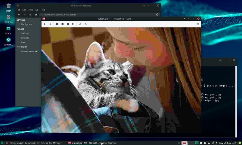Click image viewer title bar text

coord(114,19)
